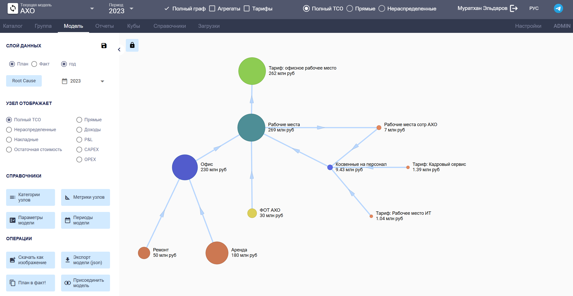Image resolution: width=573 pixels, height=296 pixels.
Task: Select the top bar Нераспределенные radio
Action: pos(381,8)
